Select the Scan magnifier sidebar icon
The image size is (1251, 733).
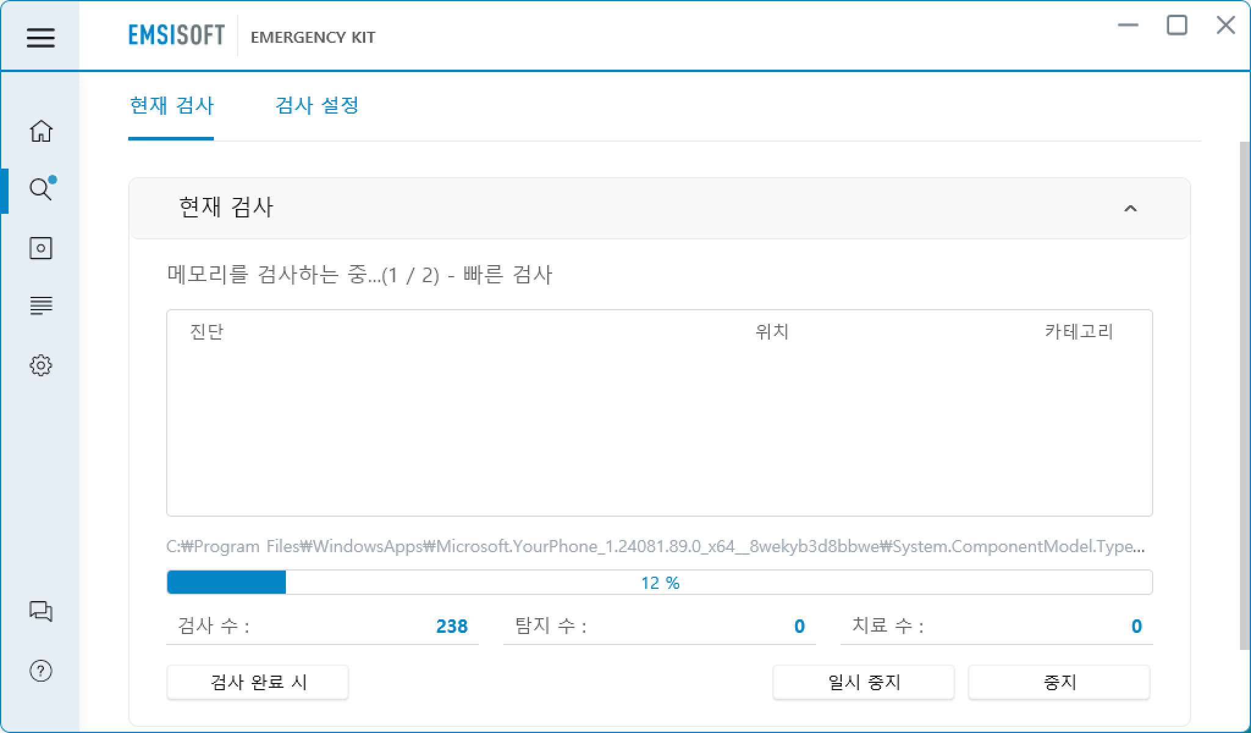coord(41,189)
